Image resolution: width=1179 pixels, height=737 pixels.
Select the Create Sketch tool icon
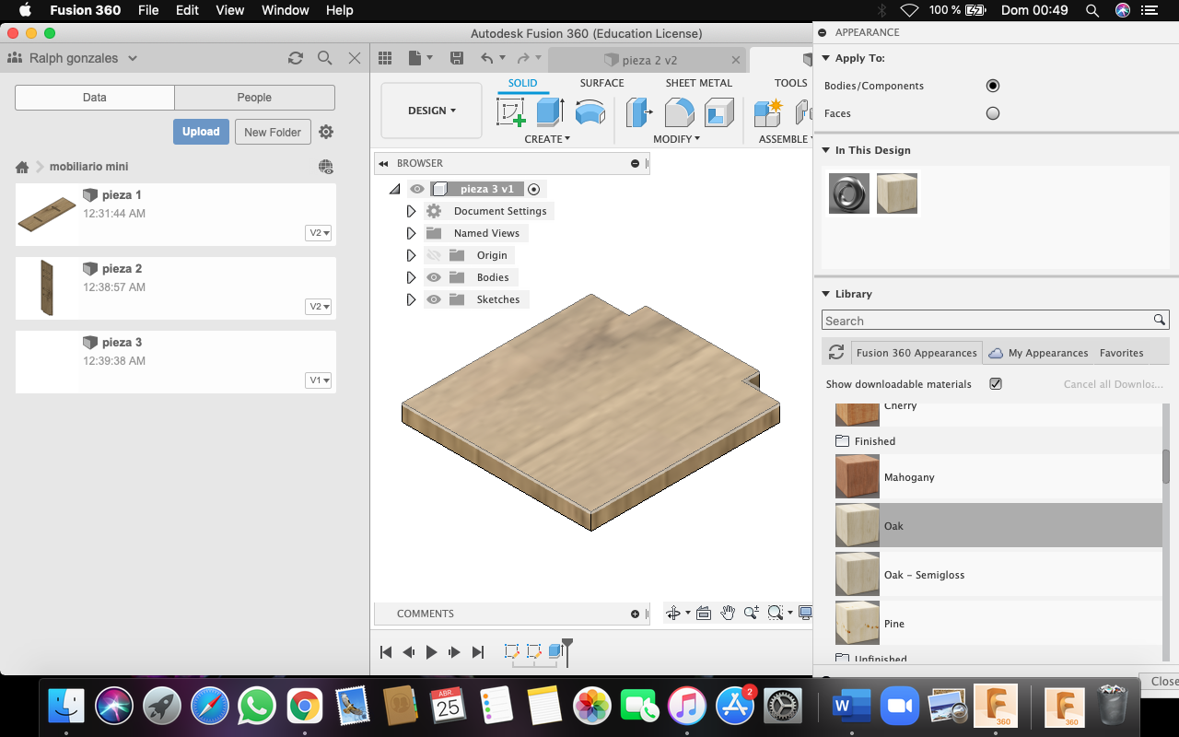tap(510, 112)
